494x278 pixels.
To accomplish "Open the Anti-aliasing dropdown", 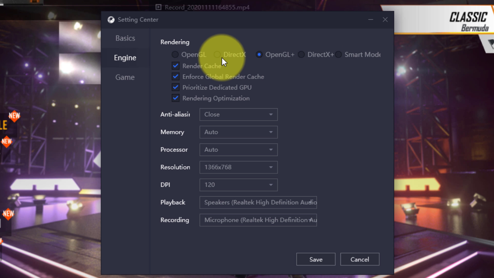I will pyautogui.click(x=238, y=114).
